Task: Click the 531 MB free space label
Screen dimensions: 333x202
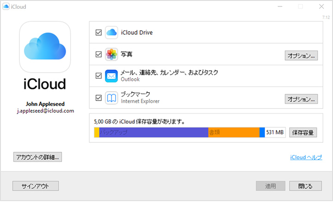Action: pyautogui.click(x=276, y=133)
